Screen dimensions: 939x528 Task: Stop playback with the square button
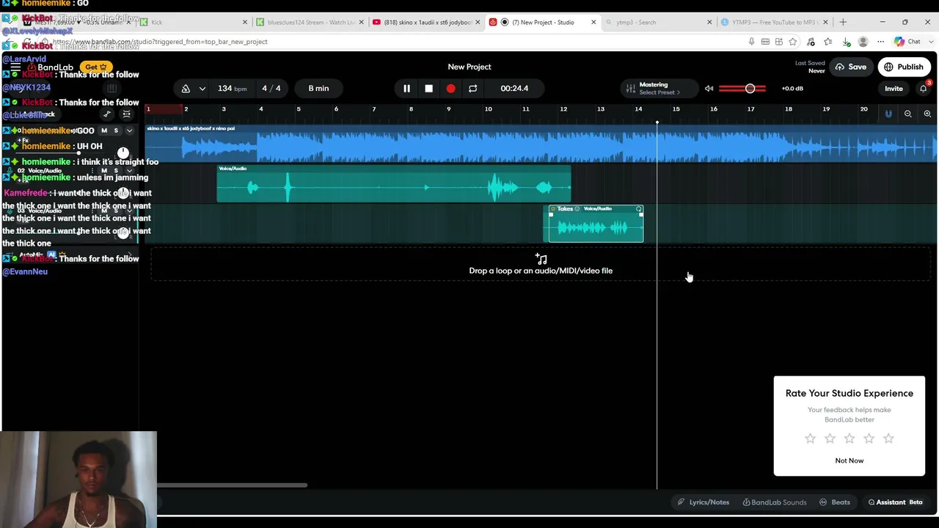pos(428,89)
